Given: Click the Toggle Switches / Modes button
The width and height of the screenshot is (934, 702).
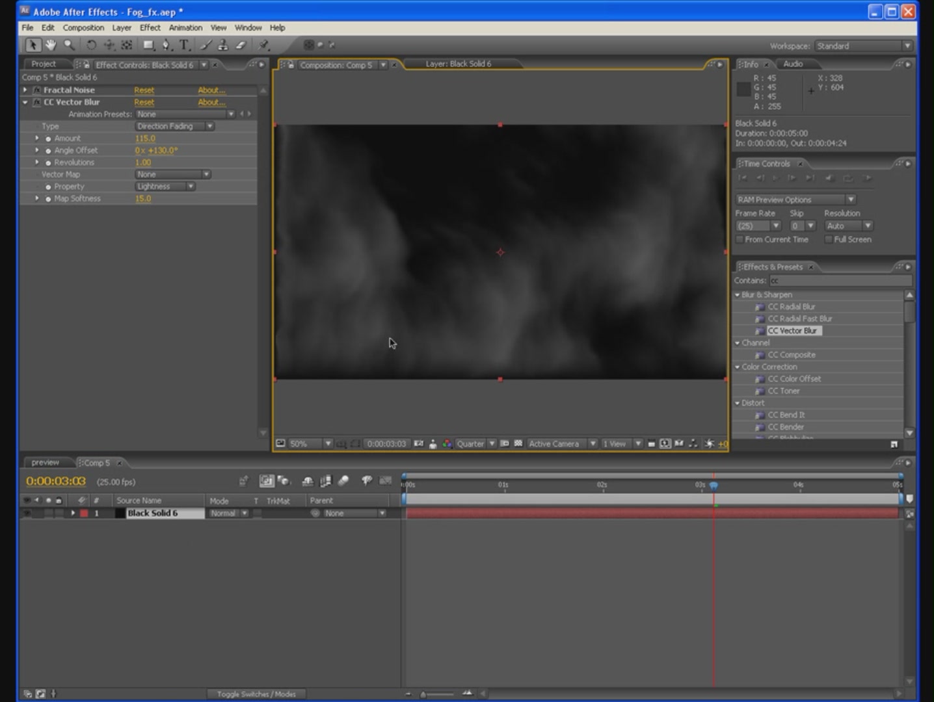Looking at the screenshot, I should [x=256, y=694].
